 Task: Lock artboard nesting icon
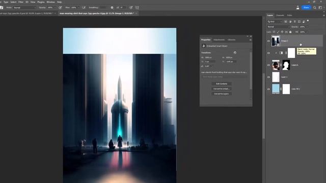pyautogui.click(x=286, y=32)
